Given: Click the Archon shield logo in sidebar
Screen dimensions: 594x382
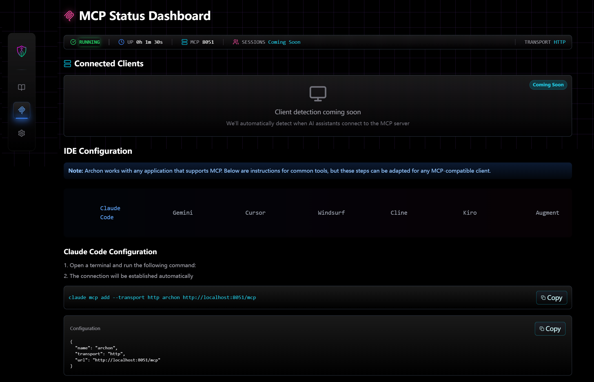Looking at the screenshot, I should tap(22, 51).
